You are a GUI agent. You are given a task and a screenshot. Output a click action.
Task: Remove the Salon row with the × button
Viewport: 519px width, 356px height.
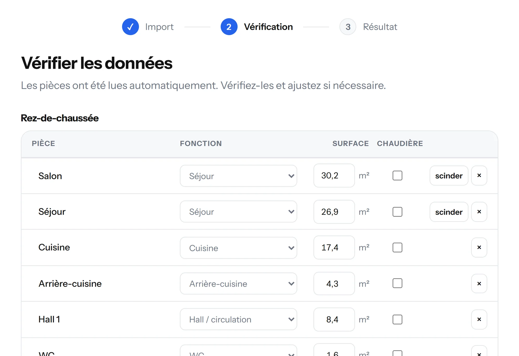479,176
